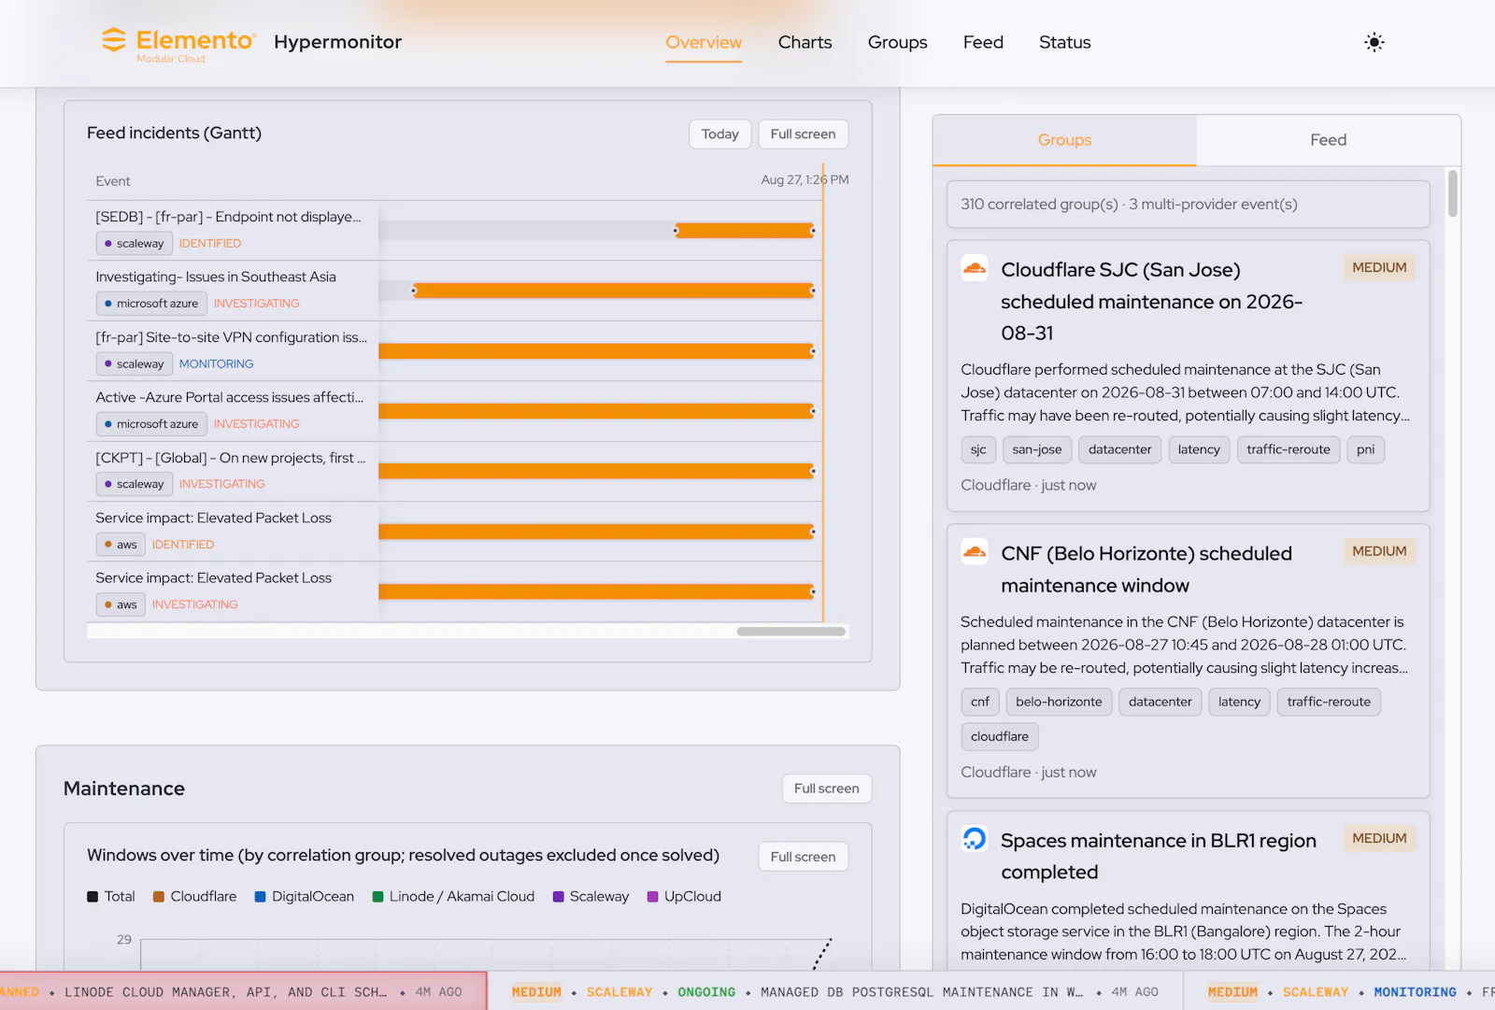
Task: Click MEDIUM badge on Cloudflare SJC card
Action: coord(1379,268)
